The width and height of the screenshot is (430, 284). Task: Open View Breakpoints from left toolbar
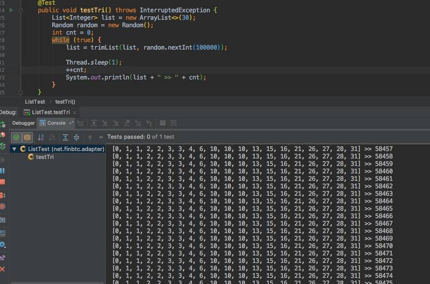click(3, 195)
